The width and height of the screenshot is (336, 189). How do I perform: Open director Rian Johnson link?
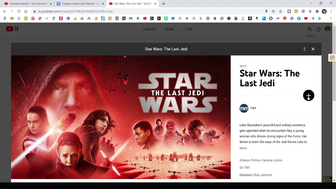pos(263,175)
